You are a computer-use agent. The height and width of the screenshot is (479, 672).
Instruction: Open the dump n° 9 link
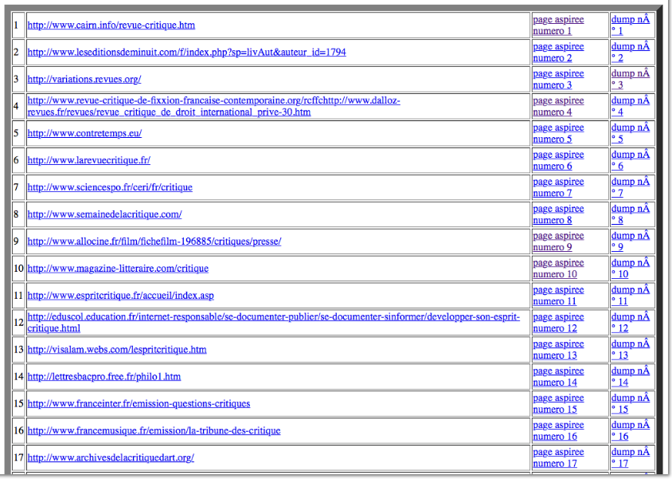pos(630,241)
